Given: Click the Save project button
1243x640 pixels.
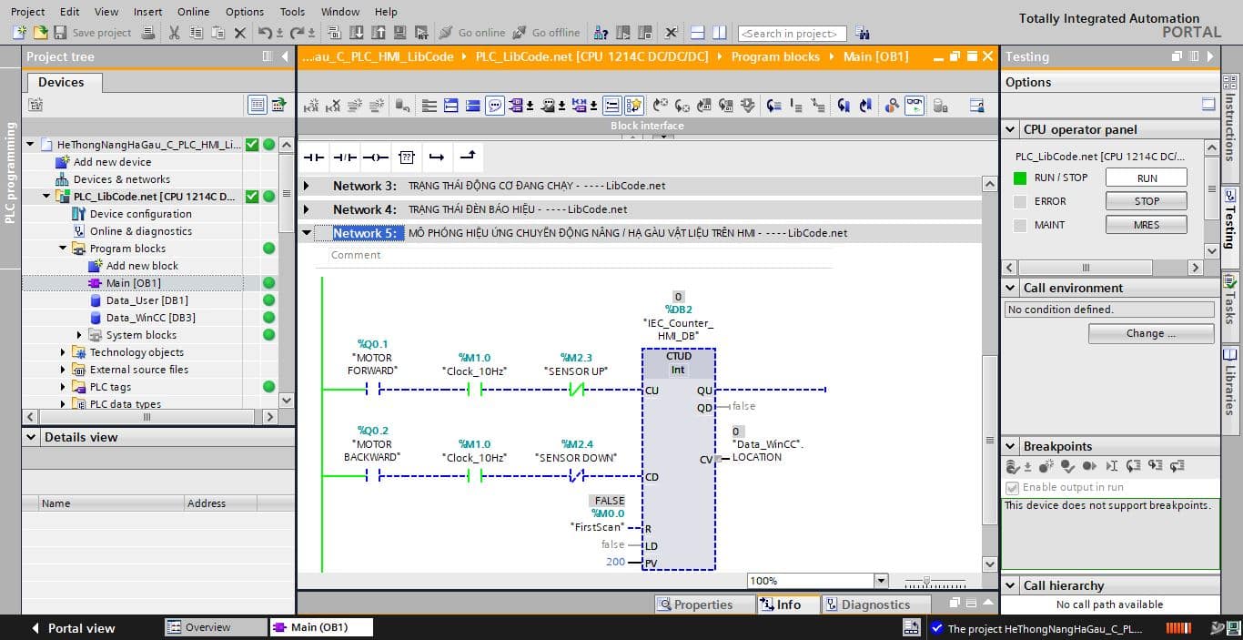Looking at the screenshot, I should point(93,33).
